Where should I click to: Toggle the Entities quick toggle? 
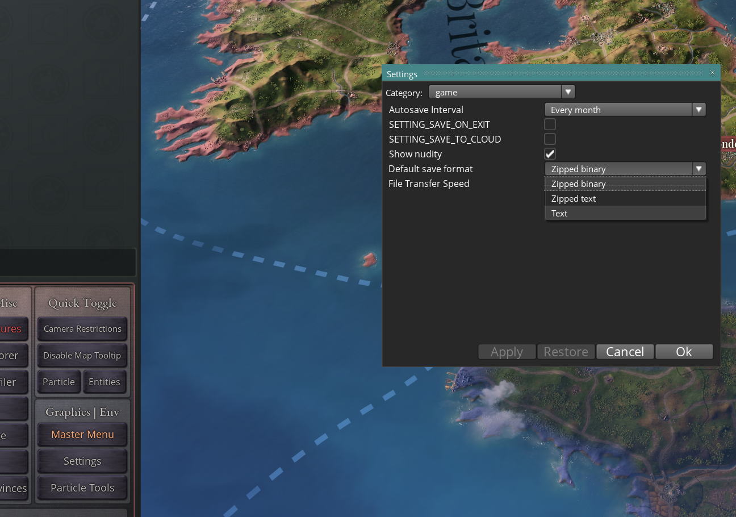pos(104,382)
